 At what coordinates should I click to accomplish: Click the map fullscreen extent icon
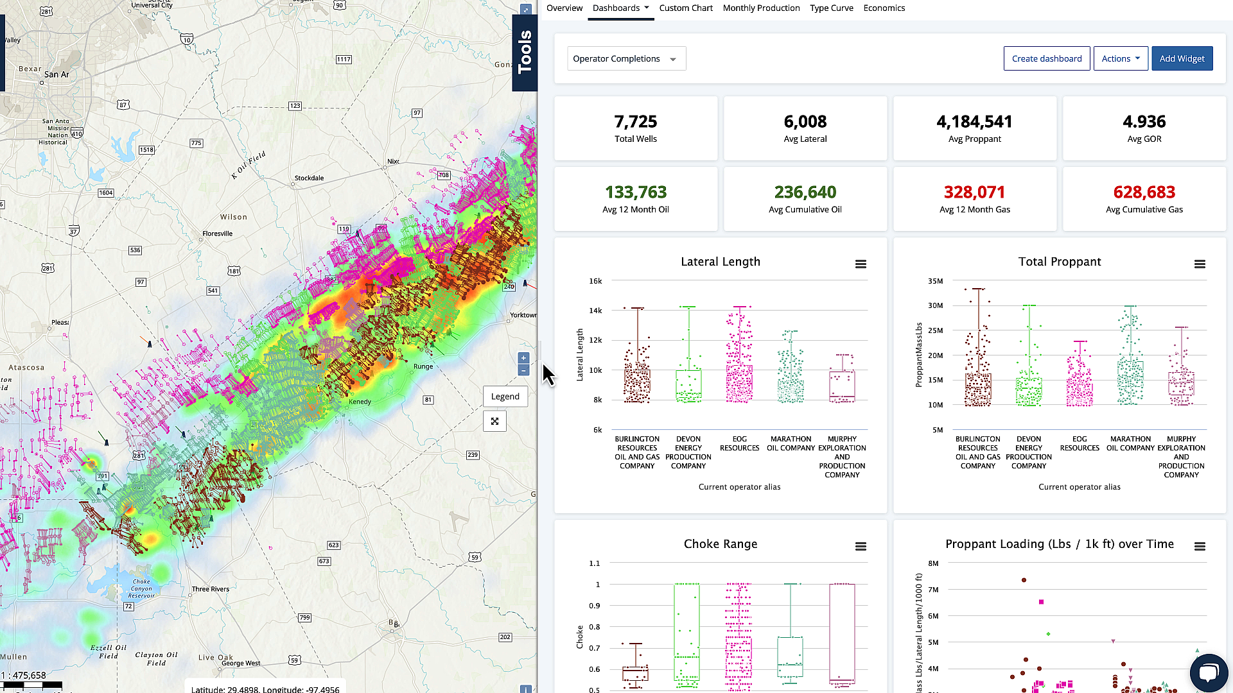pyautogui.click(x=494, y=422)
